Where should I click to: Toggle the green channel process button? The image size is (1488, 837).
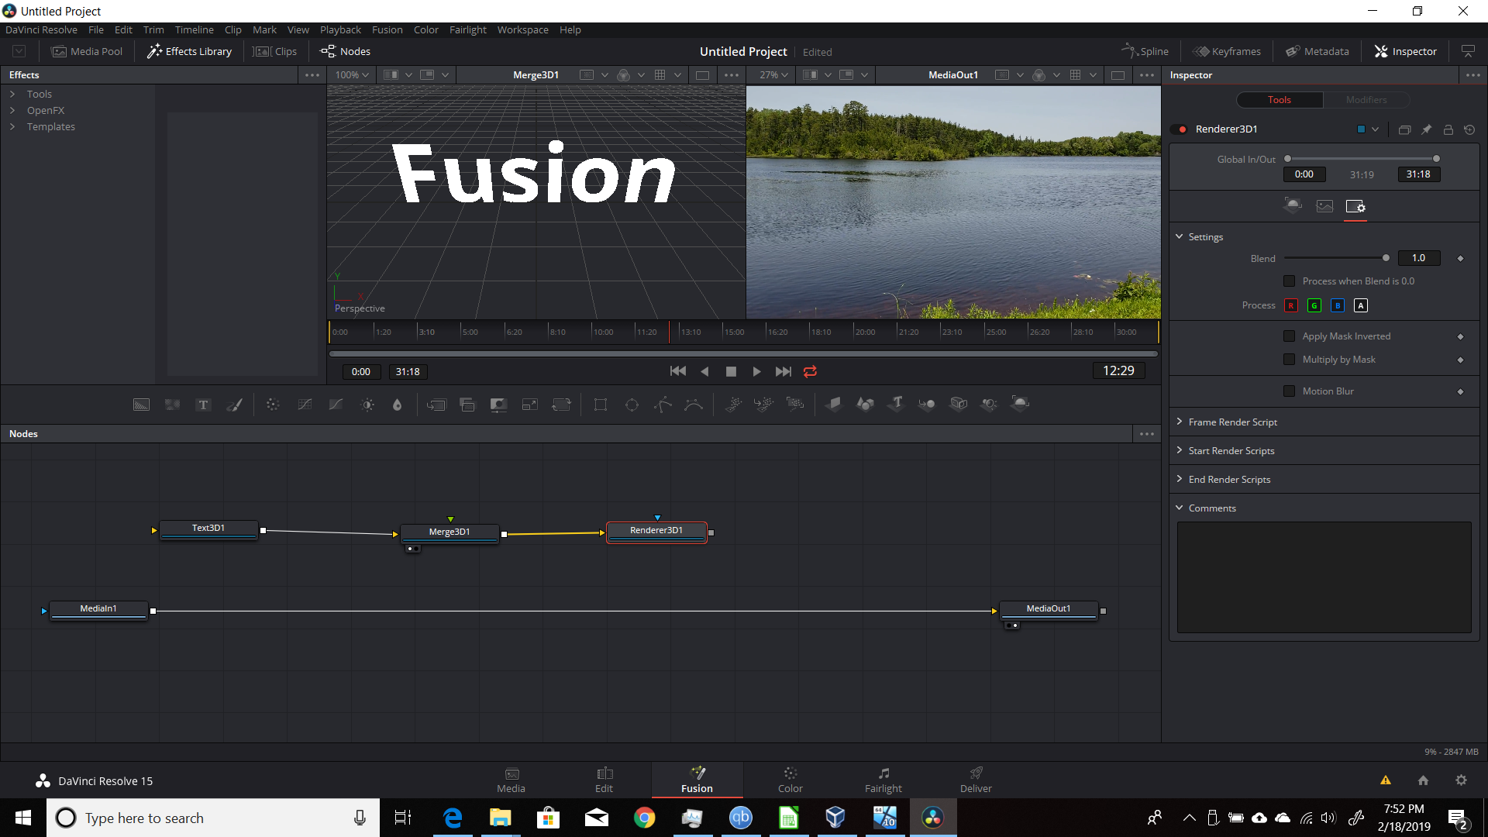coord(1314,305)
